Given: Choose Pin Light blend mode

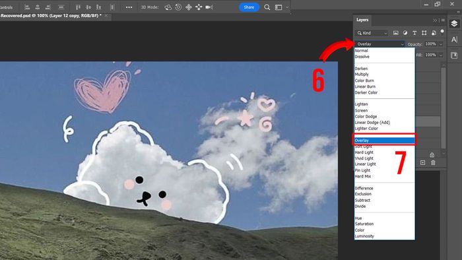Looking at the screenshot, I should click(x=385, y=170).
